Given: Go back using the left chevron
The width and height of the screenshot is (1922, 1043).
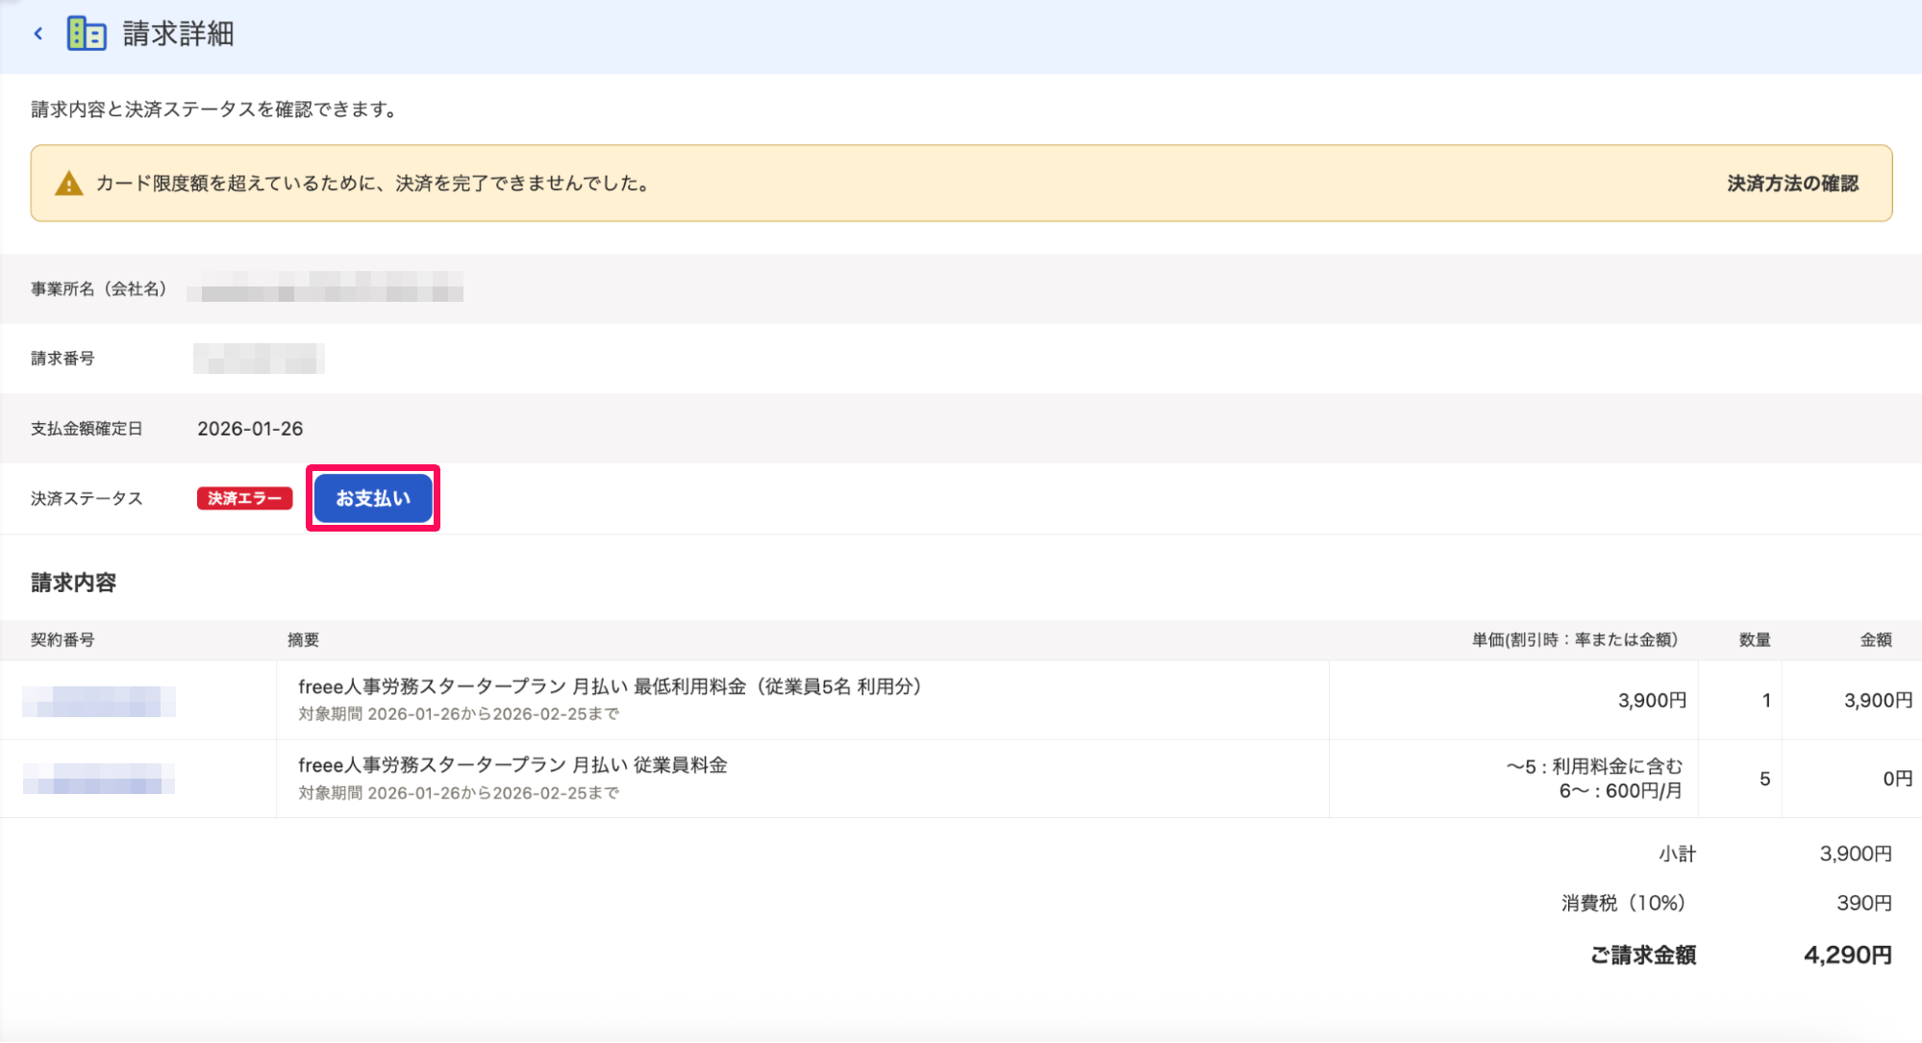Looking at the screenshot, I should click(x=38, y=34).
